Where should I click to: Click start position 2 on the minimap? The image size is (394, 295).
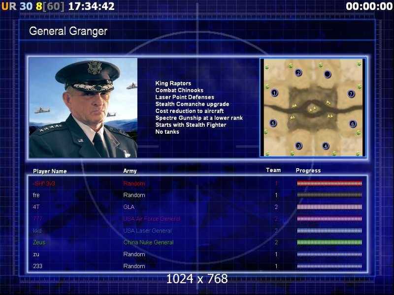pos(298,73)
